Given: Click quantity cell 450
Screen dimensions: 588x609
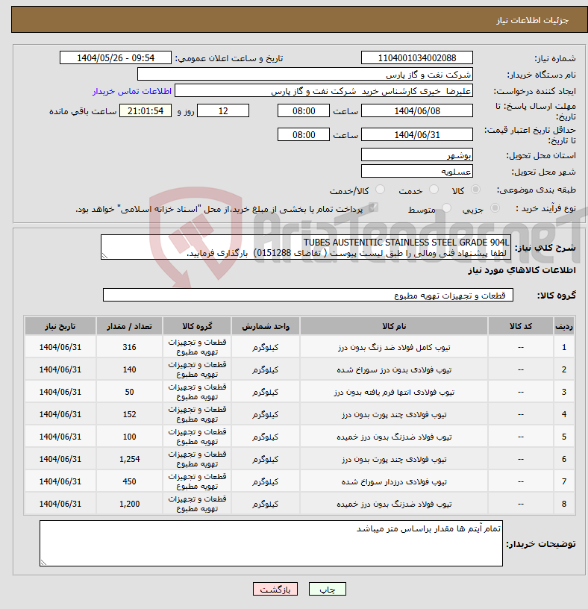Looking at the screenshot, I should (x=129, y=481).
